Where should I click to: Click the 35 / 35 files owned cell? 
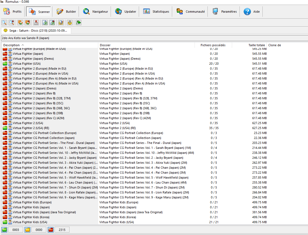(x=214, y=128)
